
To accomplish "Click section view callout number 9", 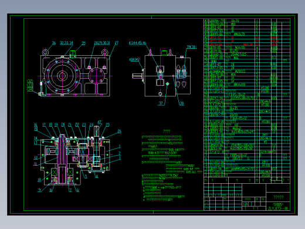I will pyautogui.click(x=40, y=190).
